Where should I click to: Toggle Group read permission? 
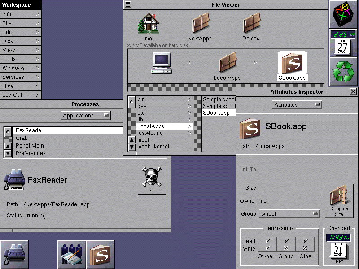pyautogui.click(x=286, y=241)
